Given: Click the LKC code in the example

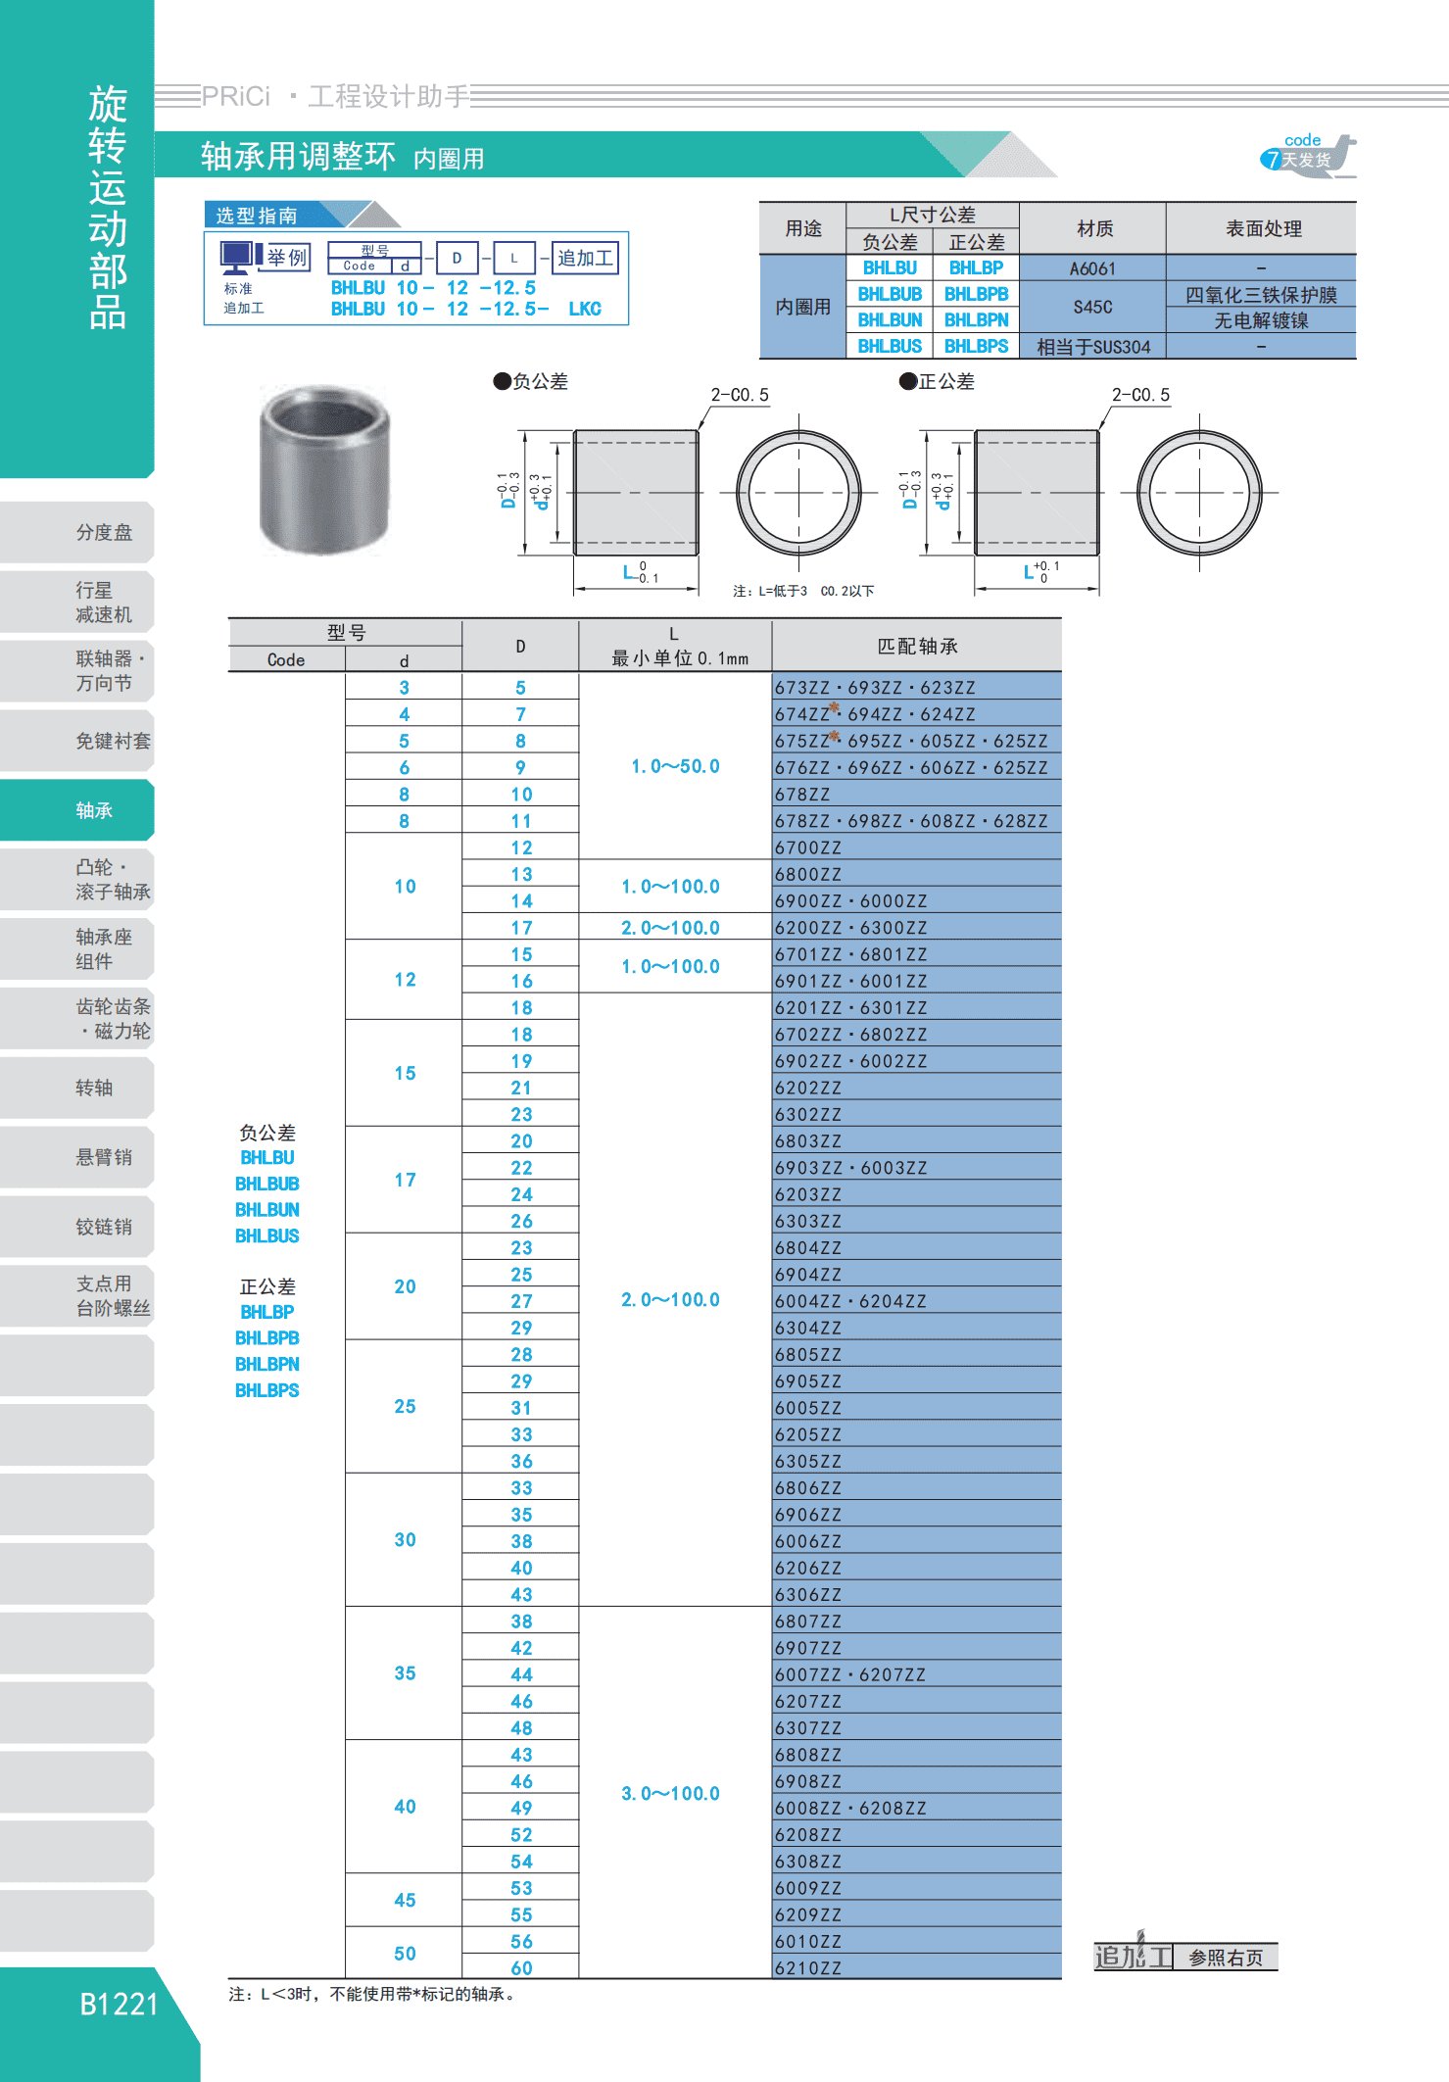Looking at the screenshot, I should (x=585, y=309).
